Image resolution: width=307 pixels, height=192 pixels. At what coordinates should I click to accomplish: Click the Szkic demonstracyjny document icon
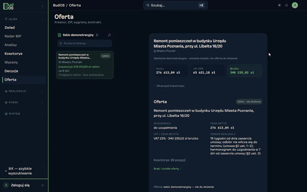59,35
